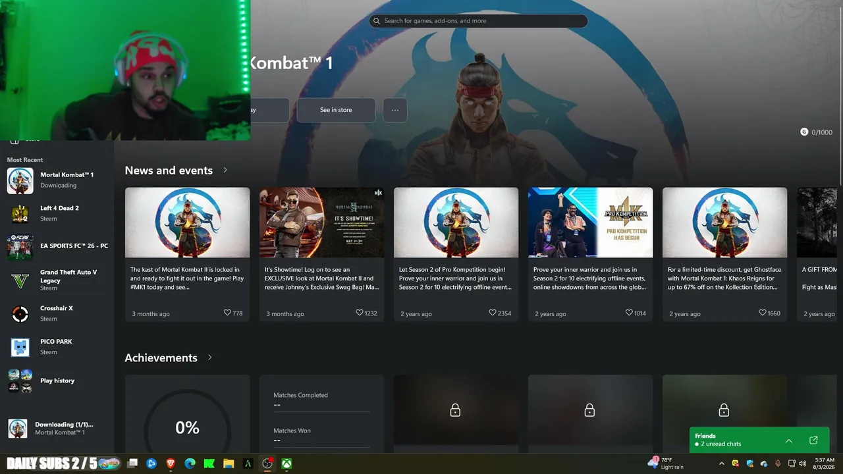Expand the Achievements section arrow

pyautogui.click(x=210, y=357)
